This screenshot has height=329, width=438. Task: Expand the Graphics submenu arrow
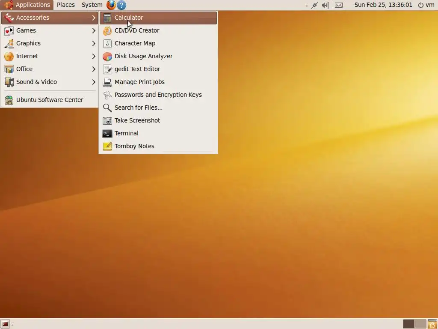pyautogui.click(x=94, y=43)
